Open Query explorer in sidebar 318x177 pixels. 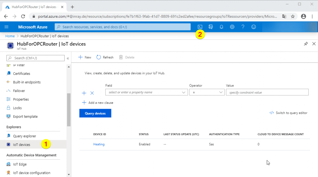[24, 136]
